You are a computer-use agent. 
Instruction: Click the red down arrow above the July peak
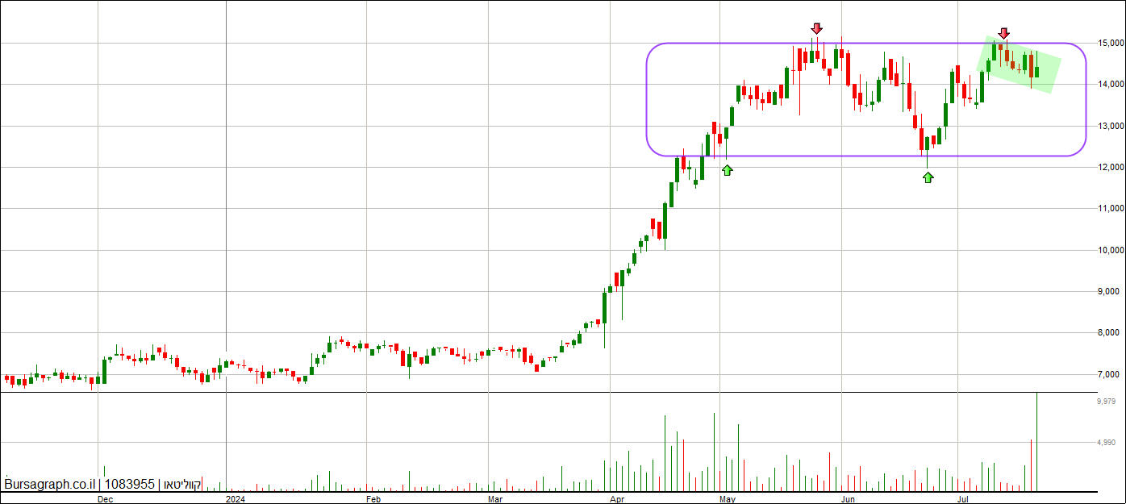[x=1003, y=33]
